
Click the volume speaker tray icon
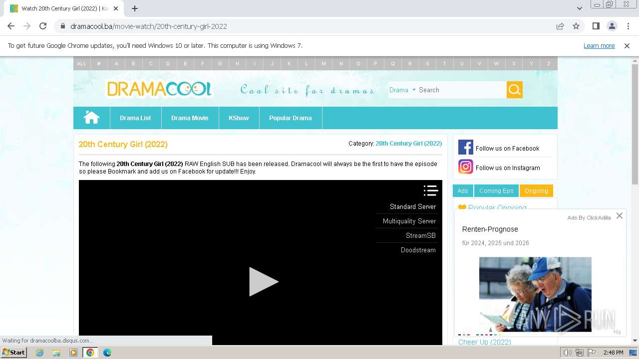[x=568, y=353]
